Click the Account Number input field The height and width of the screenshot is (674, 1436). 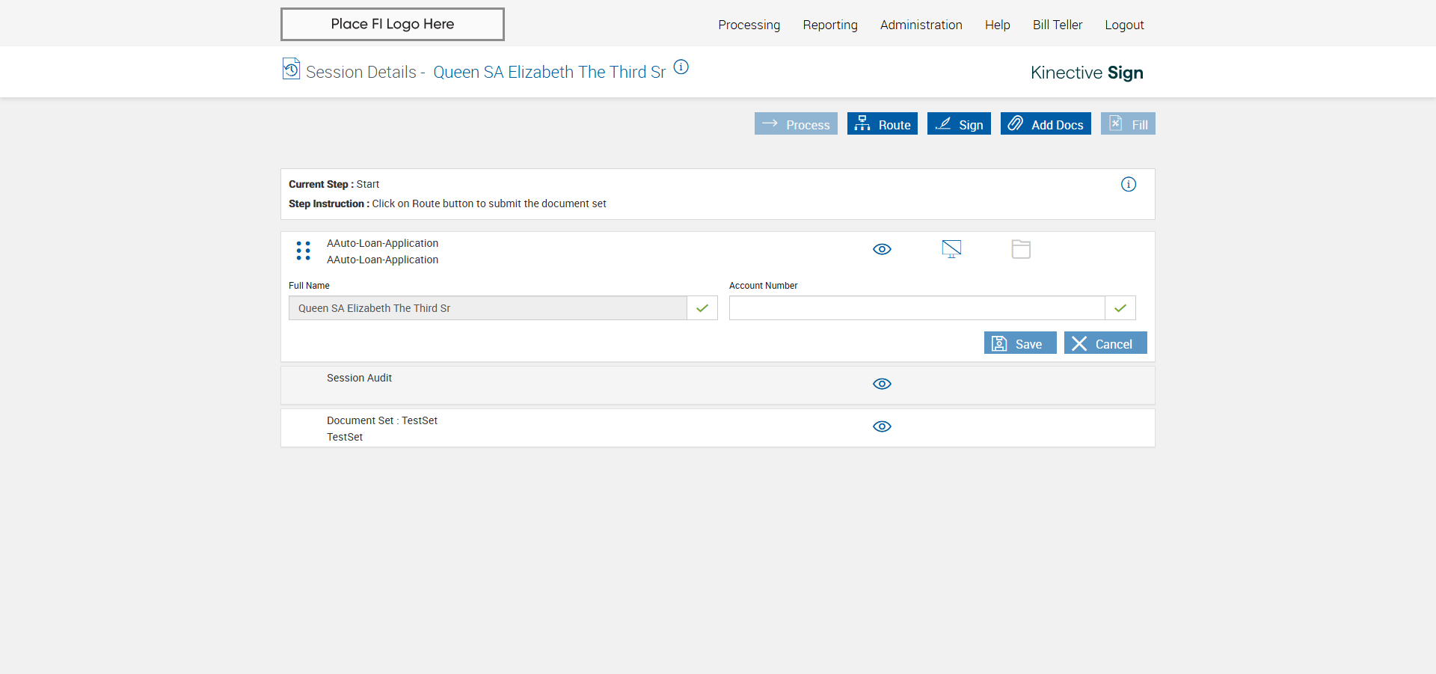pyautogui.click(x=916, y=308)
